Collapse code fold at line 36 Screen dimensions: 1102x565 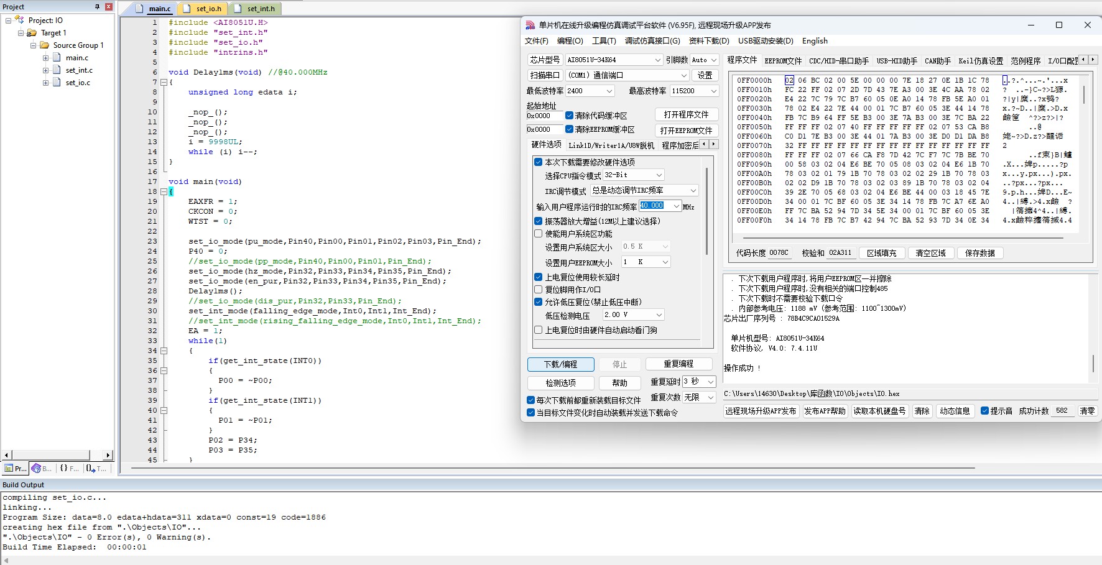tap(164, 370)
